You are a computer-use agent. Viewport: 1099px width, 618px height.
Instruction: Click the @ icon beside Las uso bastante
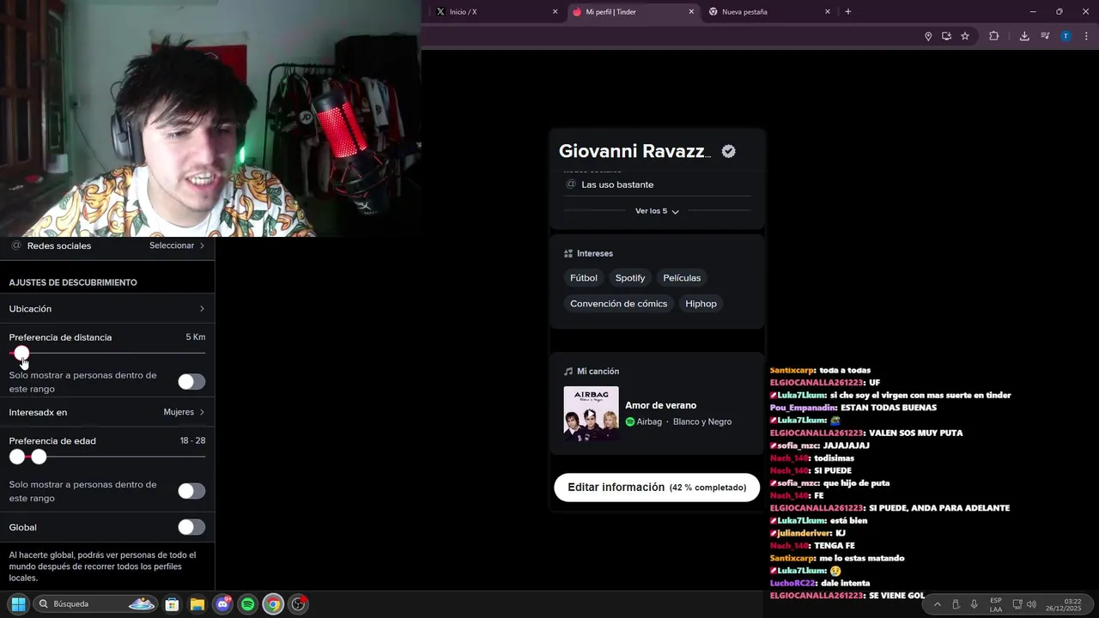(571, 185)
